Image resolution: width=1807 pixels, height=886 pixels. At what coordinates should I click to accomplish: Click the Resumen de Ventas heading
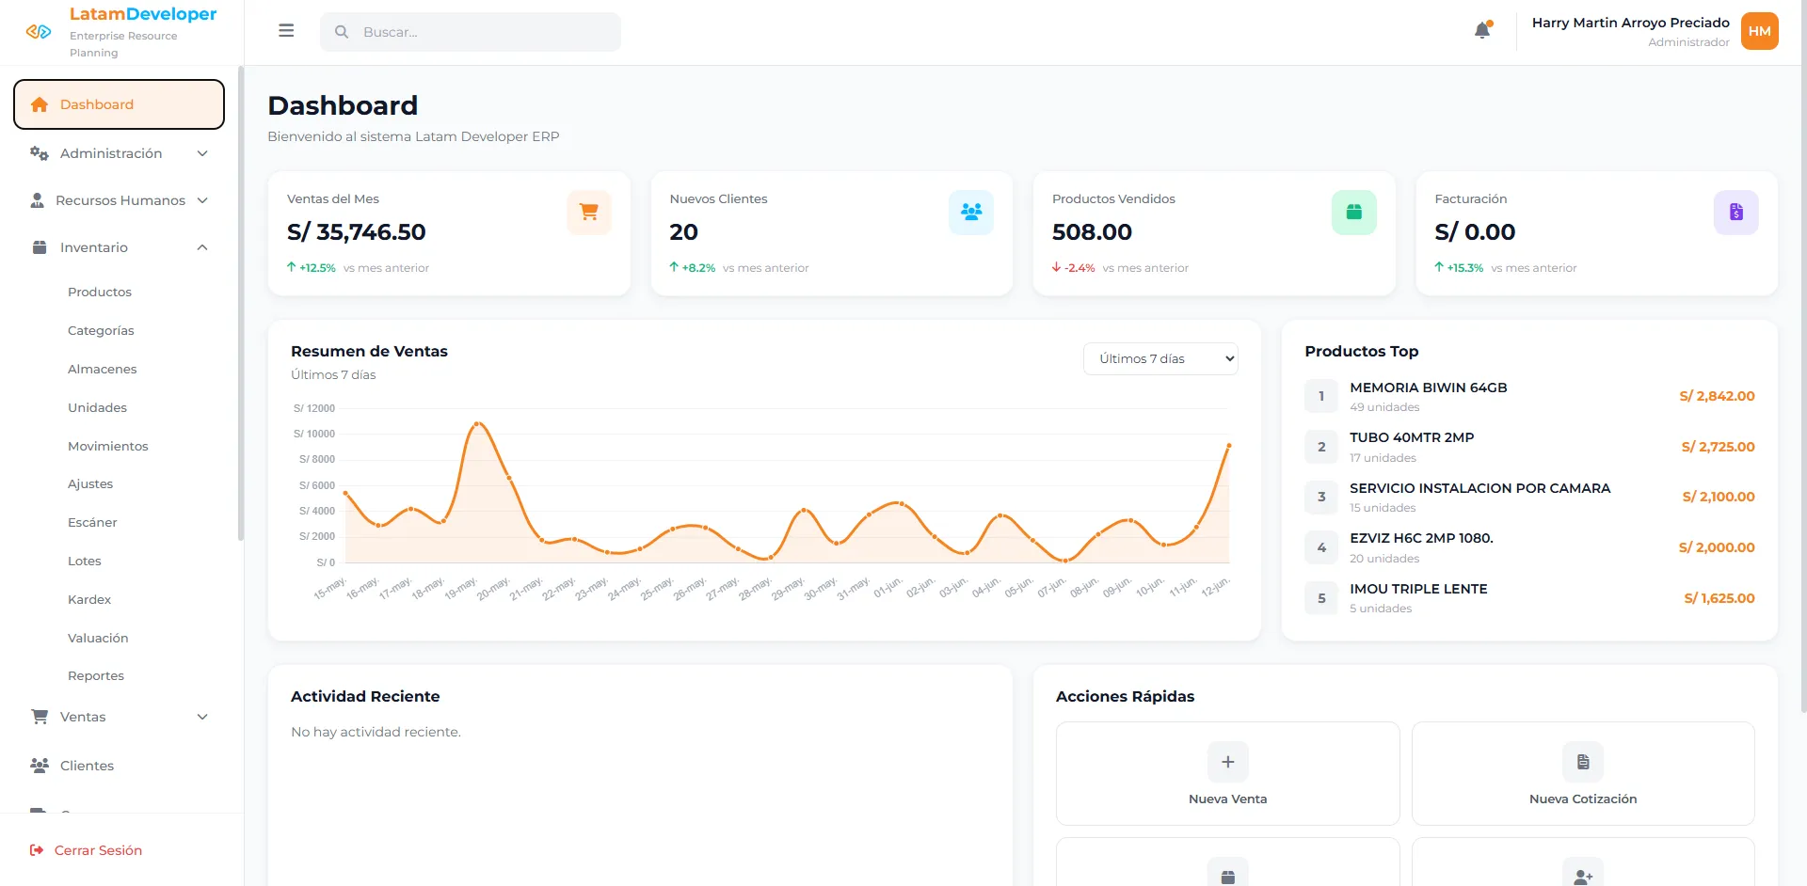(369, 351)
